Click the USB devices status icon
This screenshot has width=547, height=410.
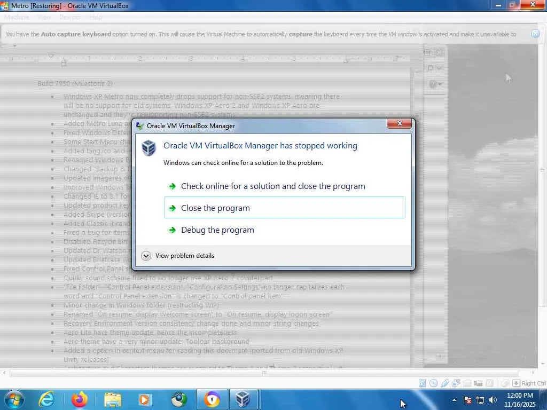444,383
